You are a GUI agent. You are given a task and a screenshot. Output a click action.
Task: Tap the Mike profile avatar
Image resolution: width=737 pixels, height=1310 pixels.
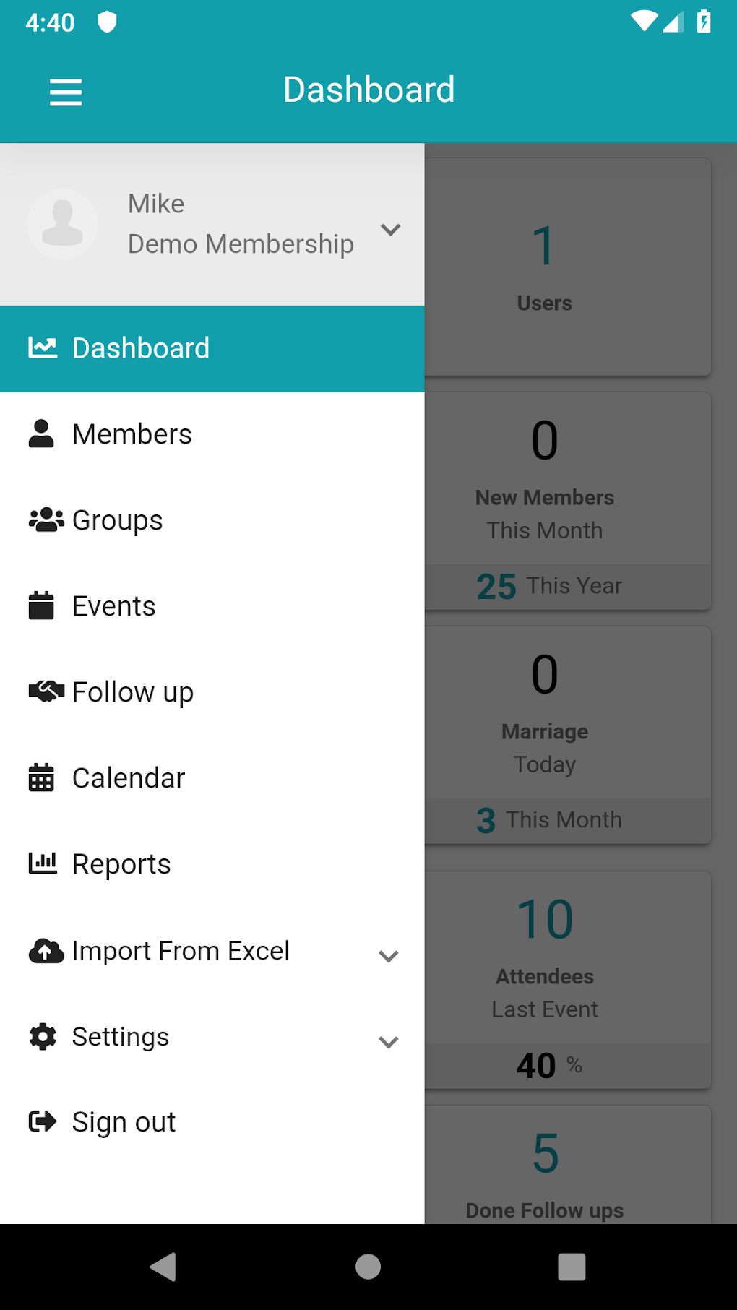pos(63,224)
